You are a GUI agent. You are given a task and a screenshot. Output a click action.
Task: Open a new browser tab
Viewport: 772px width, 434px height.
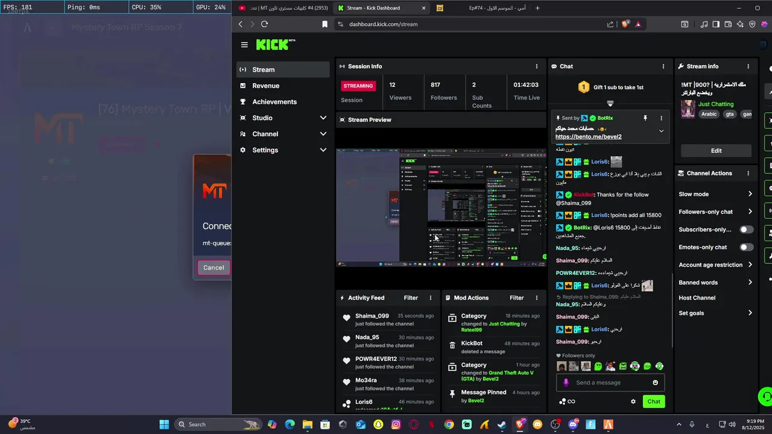tap(537, 8)
